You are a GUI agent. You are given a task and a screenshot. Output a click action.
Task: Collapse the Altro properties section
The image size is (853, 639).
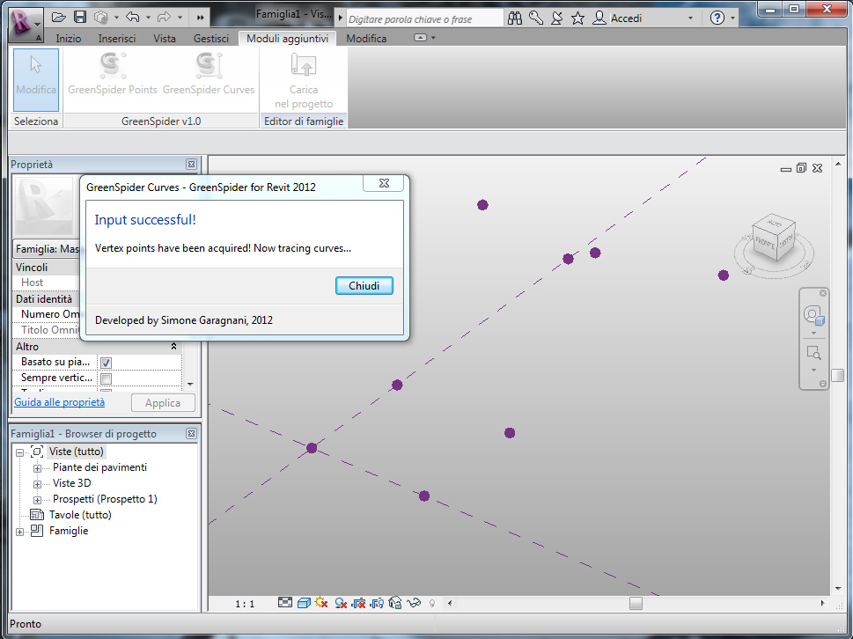(173, 347)
